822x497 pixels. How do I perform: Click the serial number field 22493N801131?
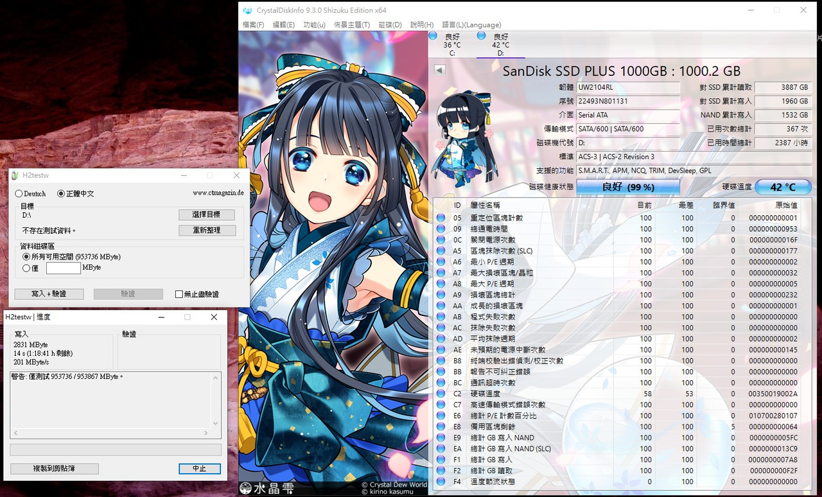[628, 101]
